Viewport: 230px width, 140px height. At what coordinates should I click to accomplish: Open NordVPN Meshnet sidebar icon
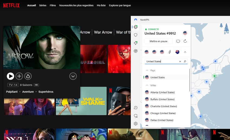pos(136,43)
